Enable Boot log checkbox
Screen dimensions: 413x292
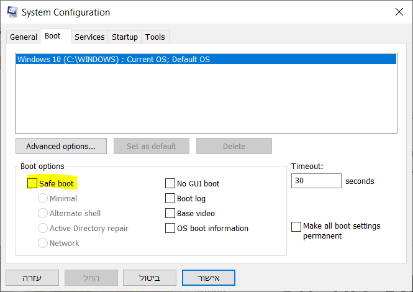tap(170, 199)
